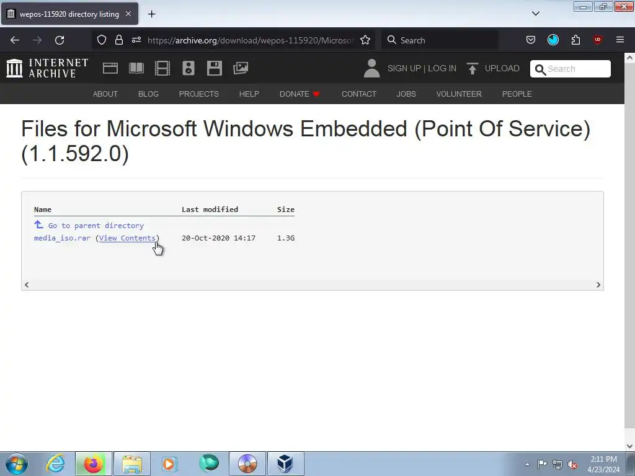635x476 pixels.
Task: Open the HELP menu item
Action: tap(249, 94)
